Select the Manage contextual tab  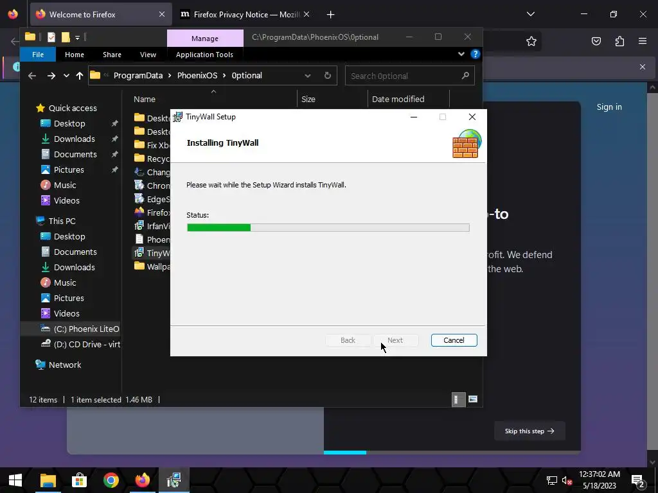pos(205,38)
